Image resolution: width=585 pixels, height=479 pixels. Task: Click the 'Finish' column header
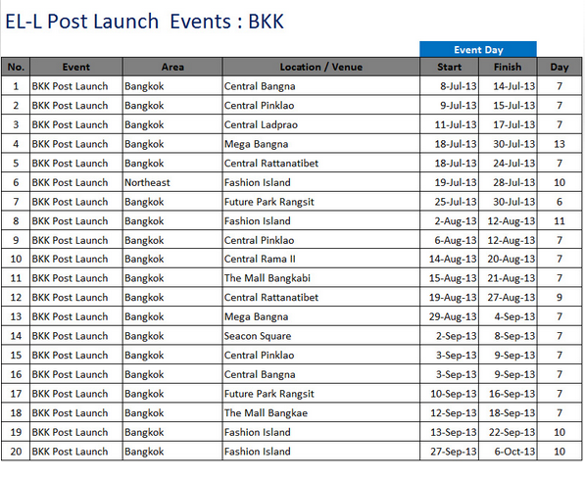tap(508, 67)
